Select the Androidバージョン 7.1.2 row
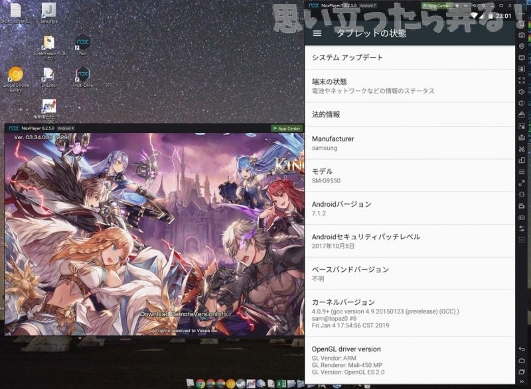 tap(410, 208)
